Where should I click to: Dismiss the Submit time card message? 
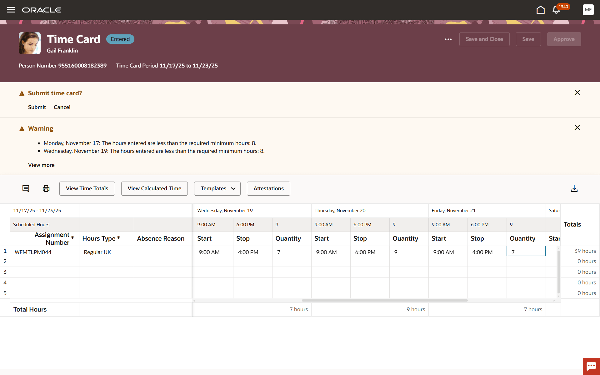coord(577,92)
